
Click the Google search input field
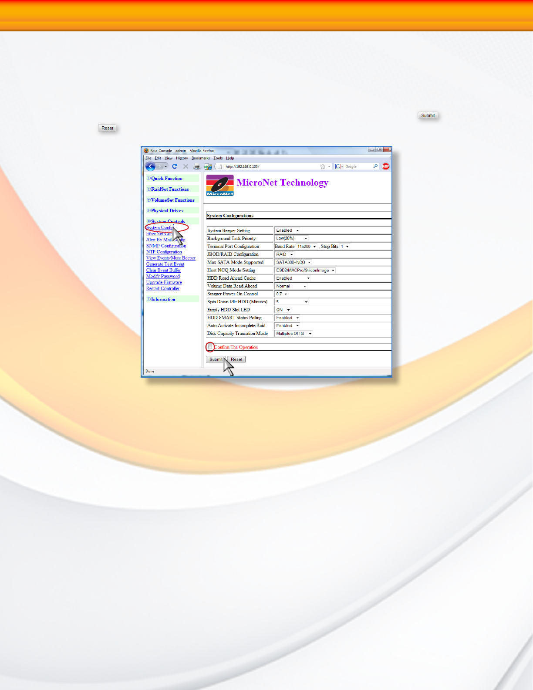(358, 166)
